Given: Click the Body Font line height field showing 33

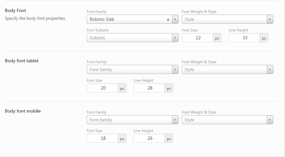Looking at the screenshot, I should coord(245,38).
